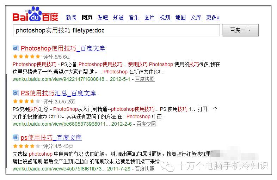
Task: Go to the 图片 tab
Action: pos(149,17)
